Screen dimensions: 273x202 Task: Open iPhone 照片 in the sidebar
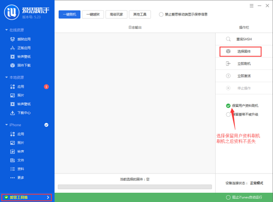[x=20, y=143]
